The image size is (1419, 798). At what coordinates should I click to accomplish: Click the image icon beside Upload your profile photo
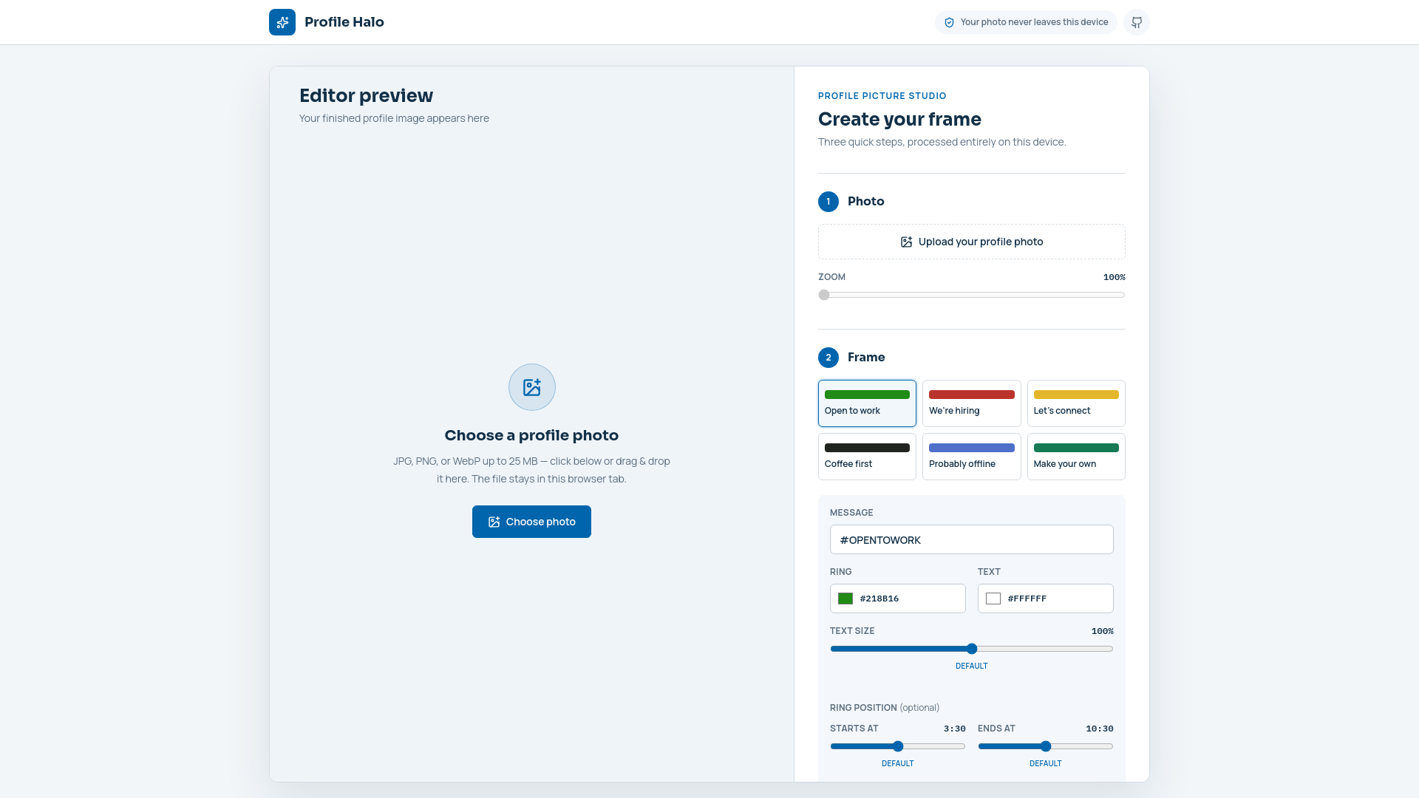[906, 242]
